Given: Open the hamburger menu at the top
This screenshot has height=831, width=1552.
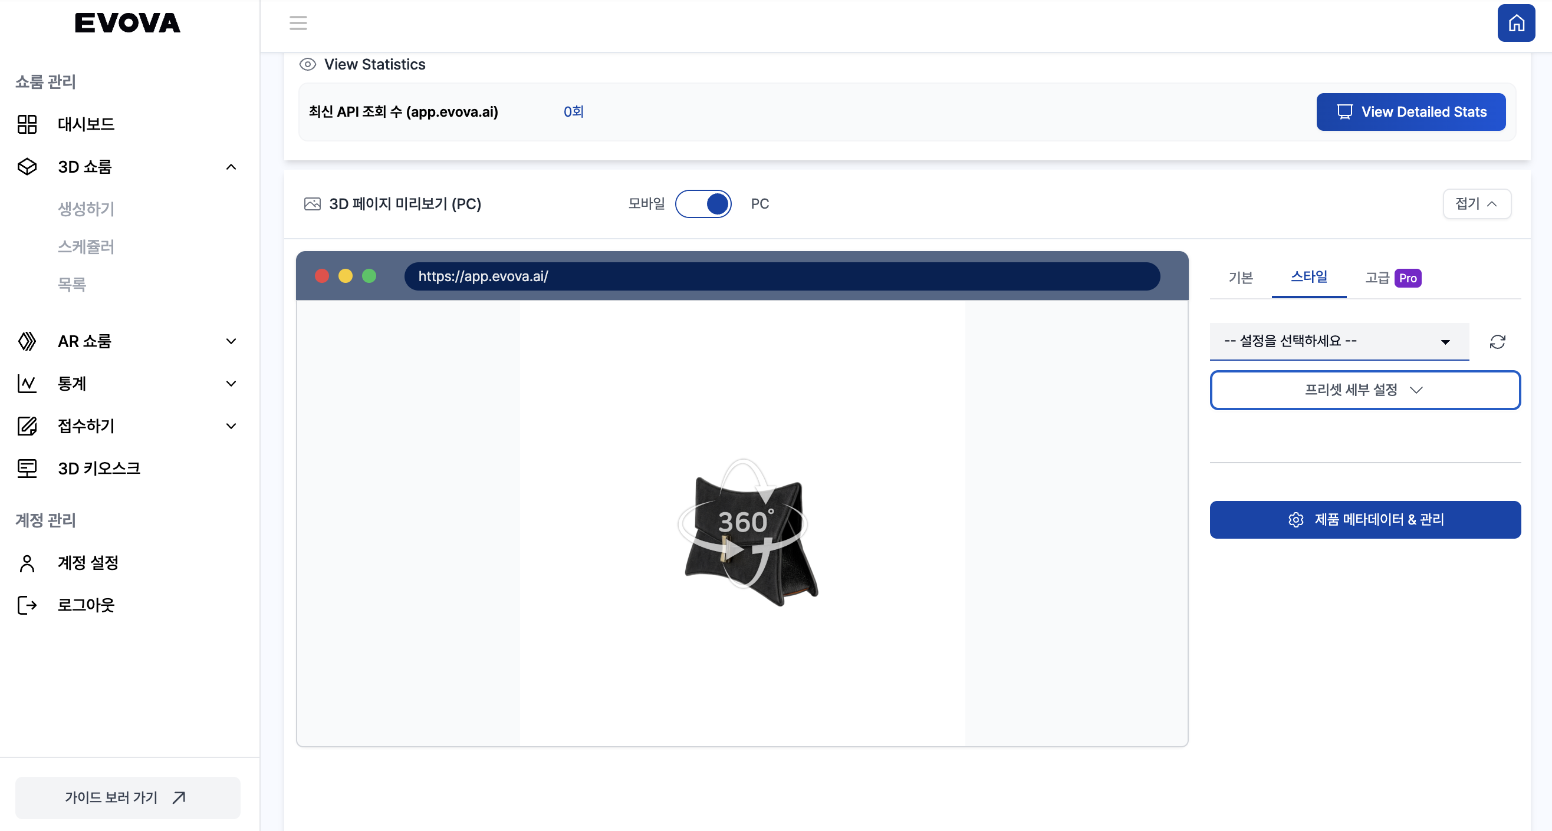Looking at the screenshot, I should pos(298,23).
